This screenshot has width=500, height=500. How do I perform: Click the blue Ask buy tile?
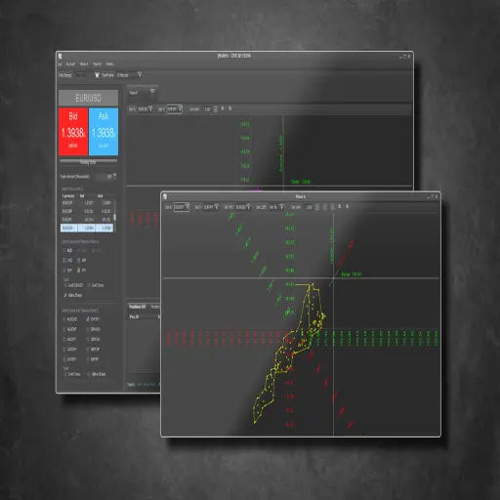(104, 132)
